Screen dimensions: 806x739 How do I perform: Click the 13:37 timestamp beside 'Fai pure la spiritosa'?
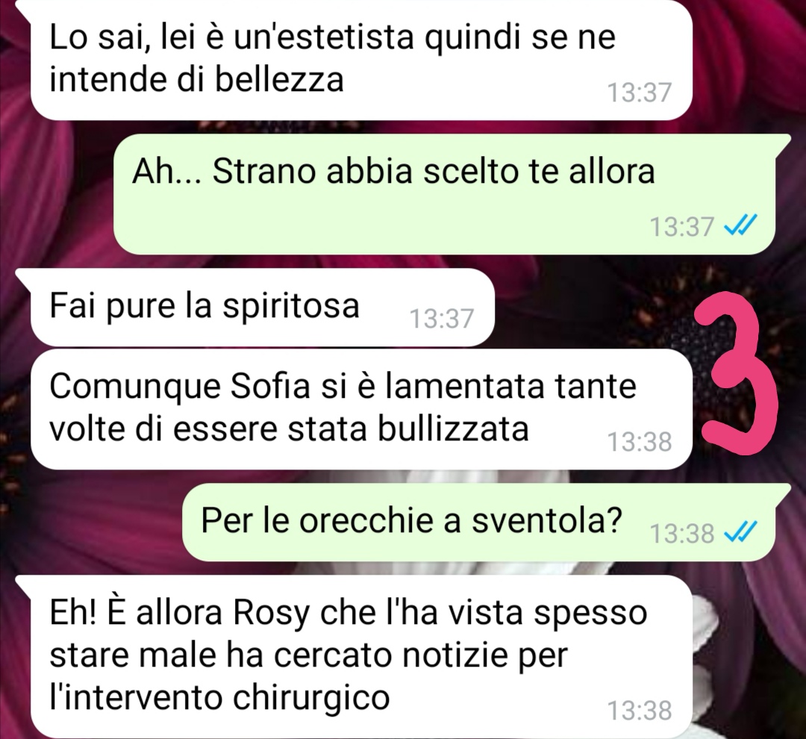coord(442,318)
